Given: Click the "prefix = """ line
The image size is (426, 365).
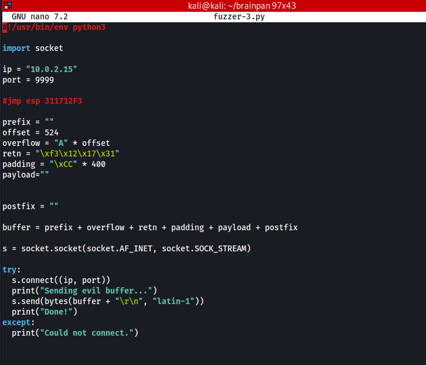Looking at the screenshot, I should pyautogui.click(x=28, y=122).
